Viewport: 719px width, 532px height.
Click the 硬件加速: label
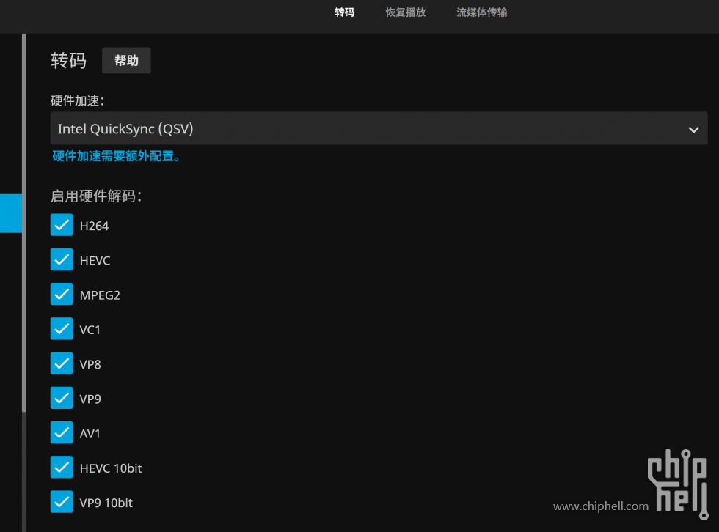[x=78, y=100]
